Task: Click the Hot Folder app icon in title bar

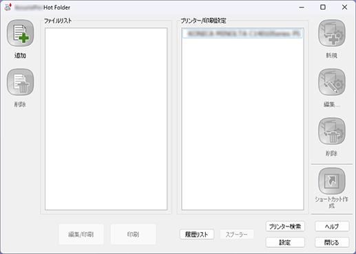Action: tap(8, 8)
